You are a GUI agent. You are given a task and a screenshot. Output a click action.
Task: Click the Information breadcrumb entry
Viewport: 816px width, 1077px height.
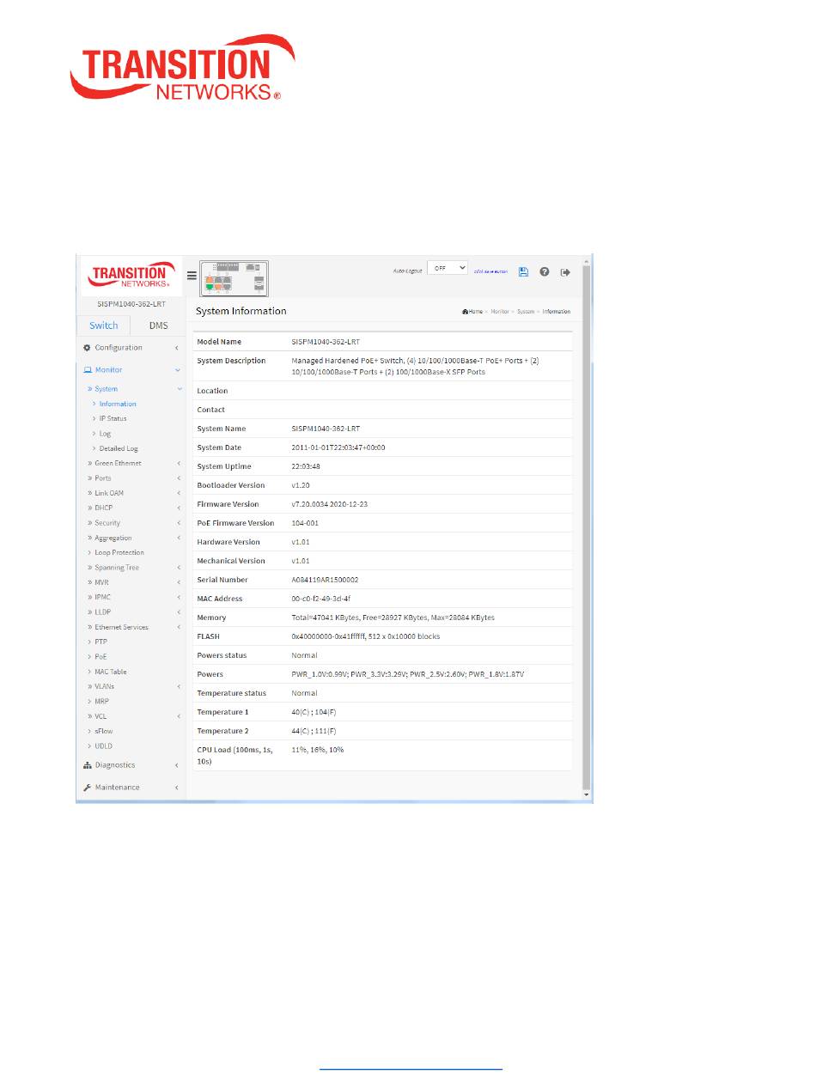point(557,312)
